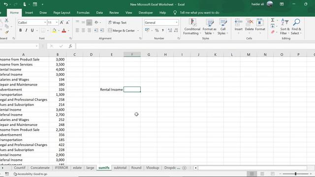Toggle Underline formatting
The height and width of the screenshot is (177, 315).
click(x=32, y=30)
